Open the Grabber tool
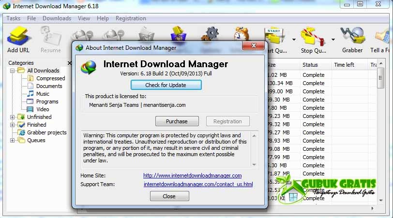The height and width of the screenshot is (218, 393). 352,40
